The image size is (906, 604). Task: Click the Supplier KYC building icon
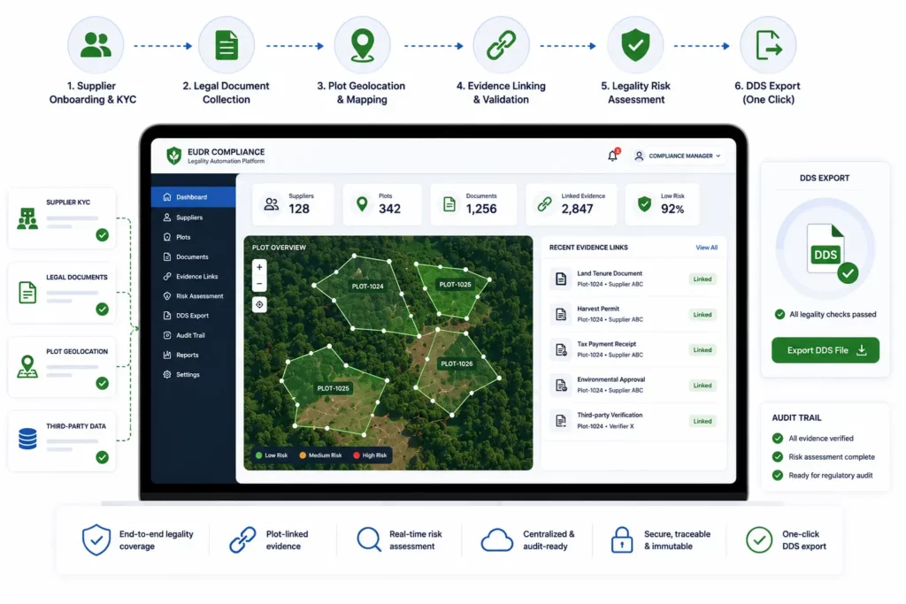27,218
